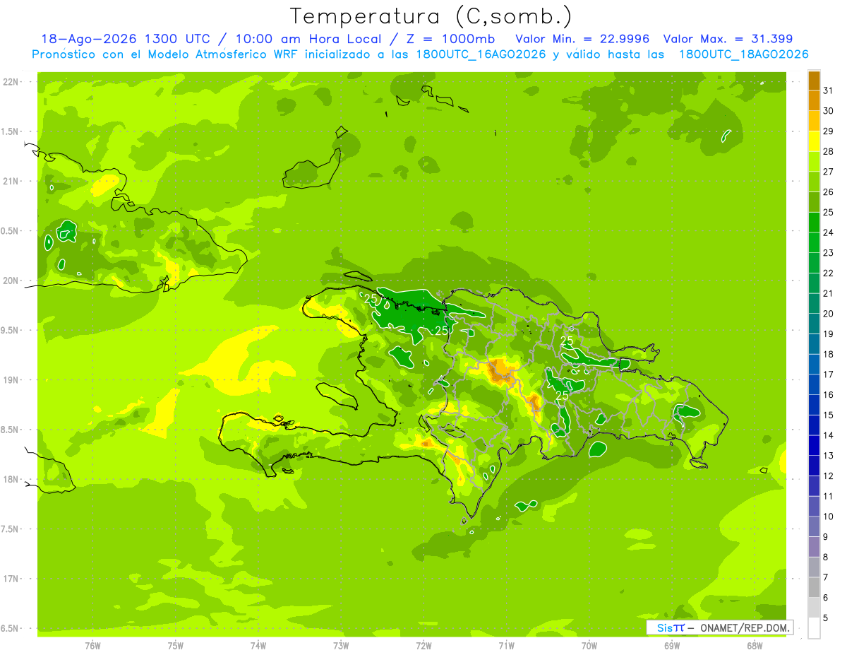
Task: Click the legend value 6
Action: (x=826, y=598)
